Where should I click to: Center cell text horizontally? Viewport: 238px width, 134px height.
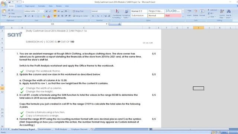59,16
